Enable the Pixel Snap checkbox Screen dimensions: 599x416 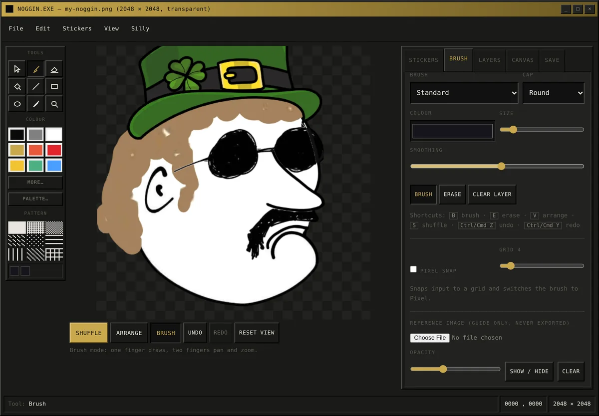413,269
